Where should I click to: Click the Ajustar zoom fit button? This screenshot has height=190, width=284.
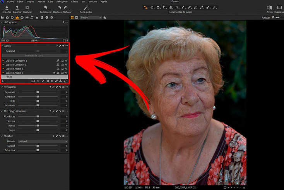click(x=266, y=17)
